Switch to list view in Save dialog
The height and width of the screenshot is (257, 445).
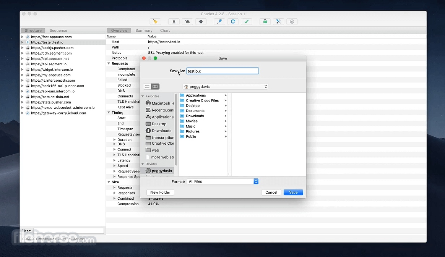[x=147, y=86]
